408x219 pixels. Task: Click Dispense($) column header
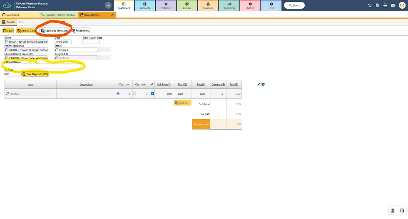[x=218, y=84]
